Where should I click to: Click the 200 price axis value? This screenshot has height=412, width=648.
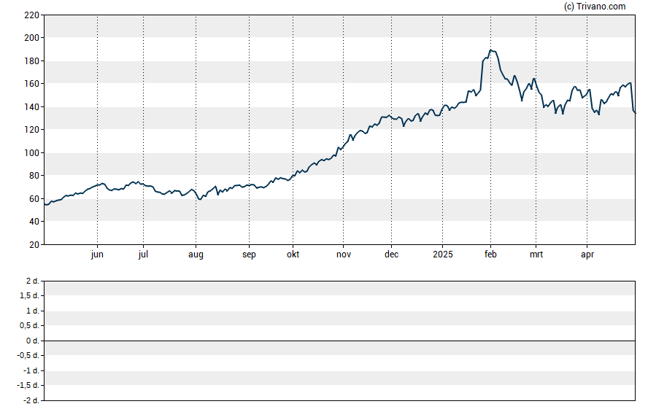(x=32, y=38)
